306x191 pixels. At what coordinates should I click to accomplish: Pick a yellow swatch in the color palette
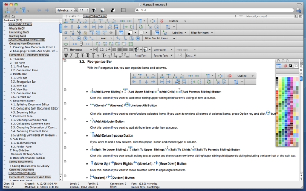(280, 84)
